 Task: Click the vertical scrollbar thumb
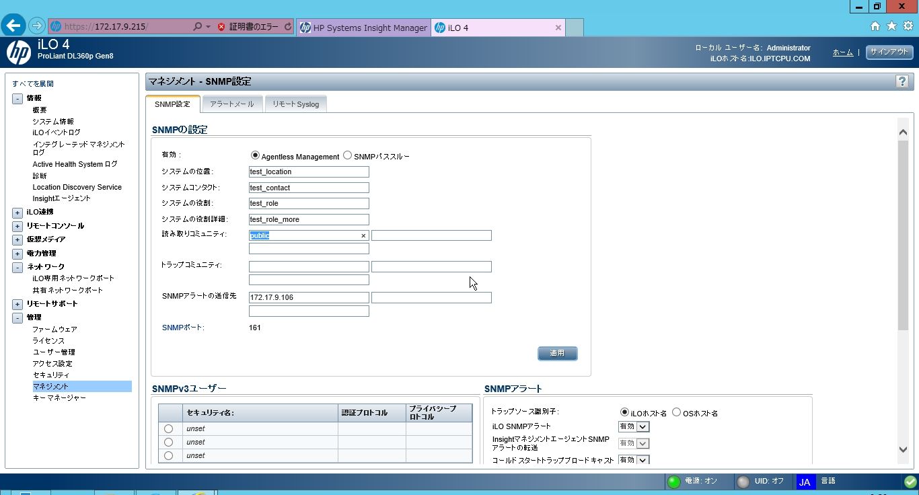coord(904,236)
